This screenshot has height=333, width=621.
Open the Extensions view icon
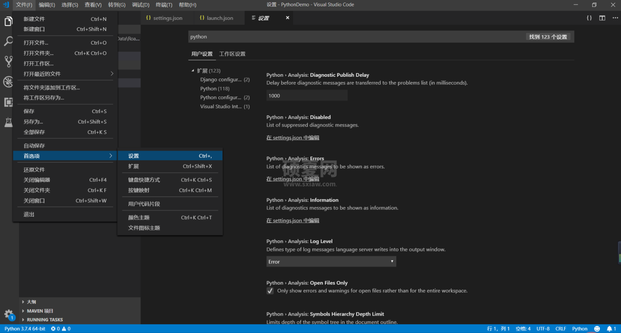tap(8, 102)
